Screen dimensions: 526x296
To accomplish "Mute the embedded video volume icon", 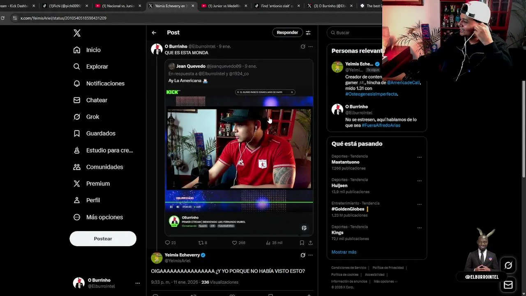I will coord(178,207).
